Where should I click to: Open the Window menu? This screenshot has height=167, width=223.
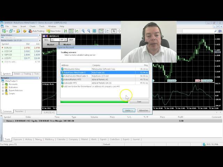pos(52,26)
